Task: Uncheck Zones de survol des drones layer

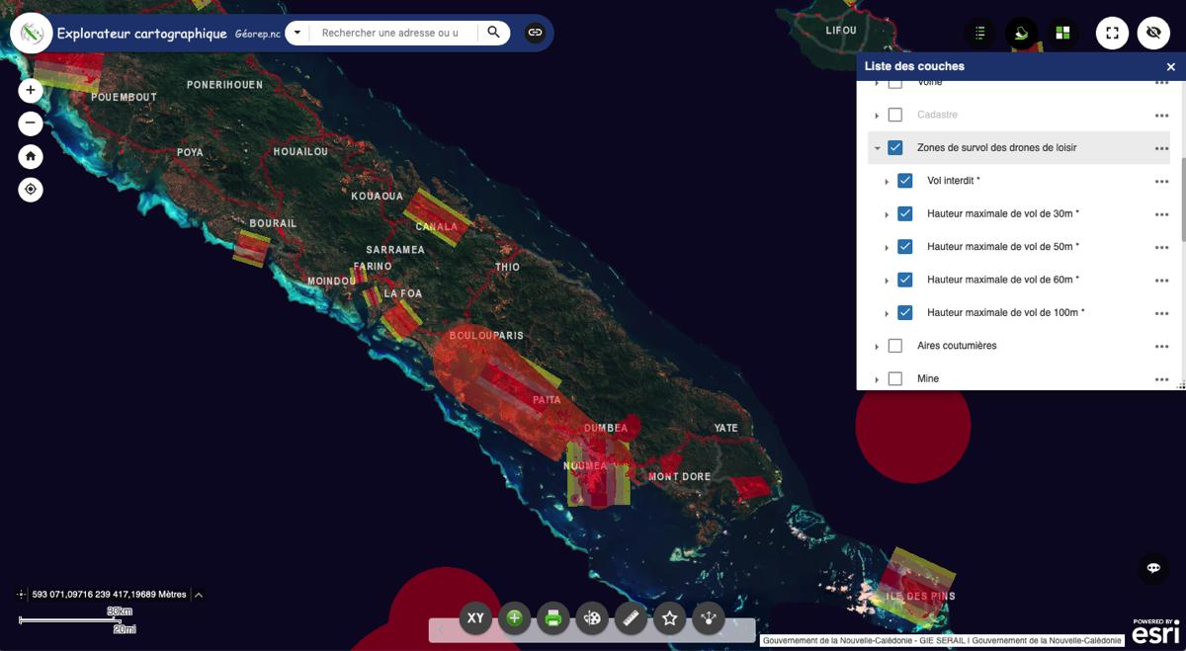Action: click(895, 147)
